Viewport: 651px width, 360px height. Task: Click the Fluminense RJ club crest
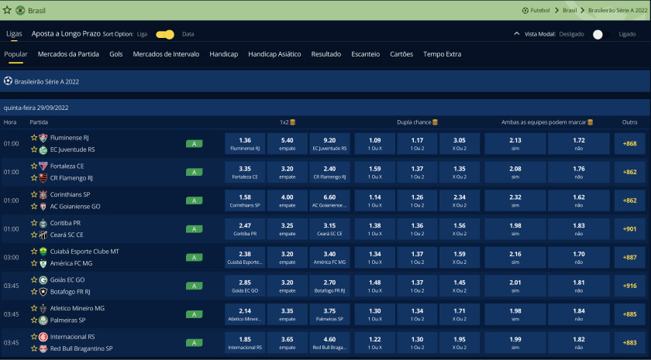point(43,138)
